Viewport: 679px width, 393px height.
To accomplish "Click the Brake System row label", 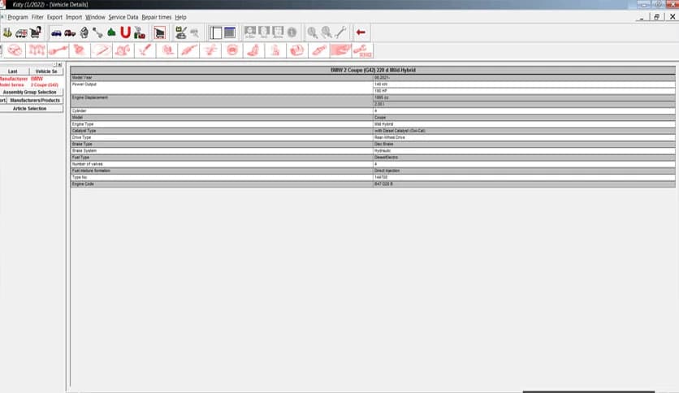I will point(84,150).
